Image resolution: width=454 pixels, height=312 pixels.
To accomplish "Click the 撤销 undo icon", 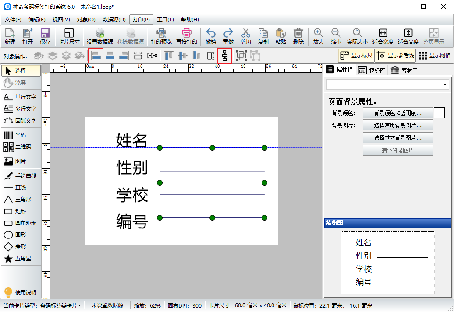I will coord(210,36).
